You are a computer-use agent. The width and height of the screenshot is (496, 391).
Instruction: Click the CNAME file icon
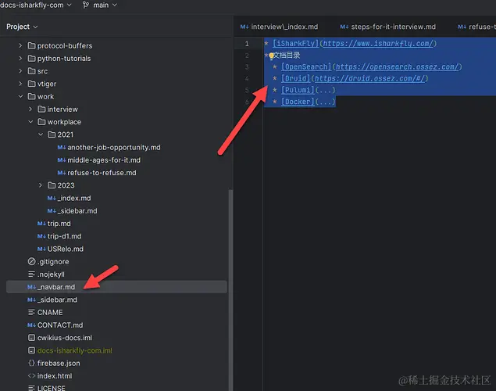pos(31,313)
